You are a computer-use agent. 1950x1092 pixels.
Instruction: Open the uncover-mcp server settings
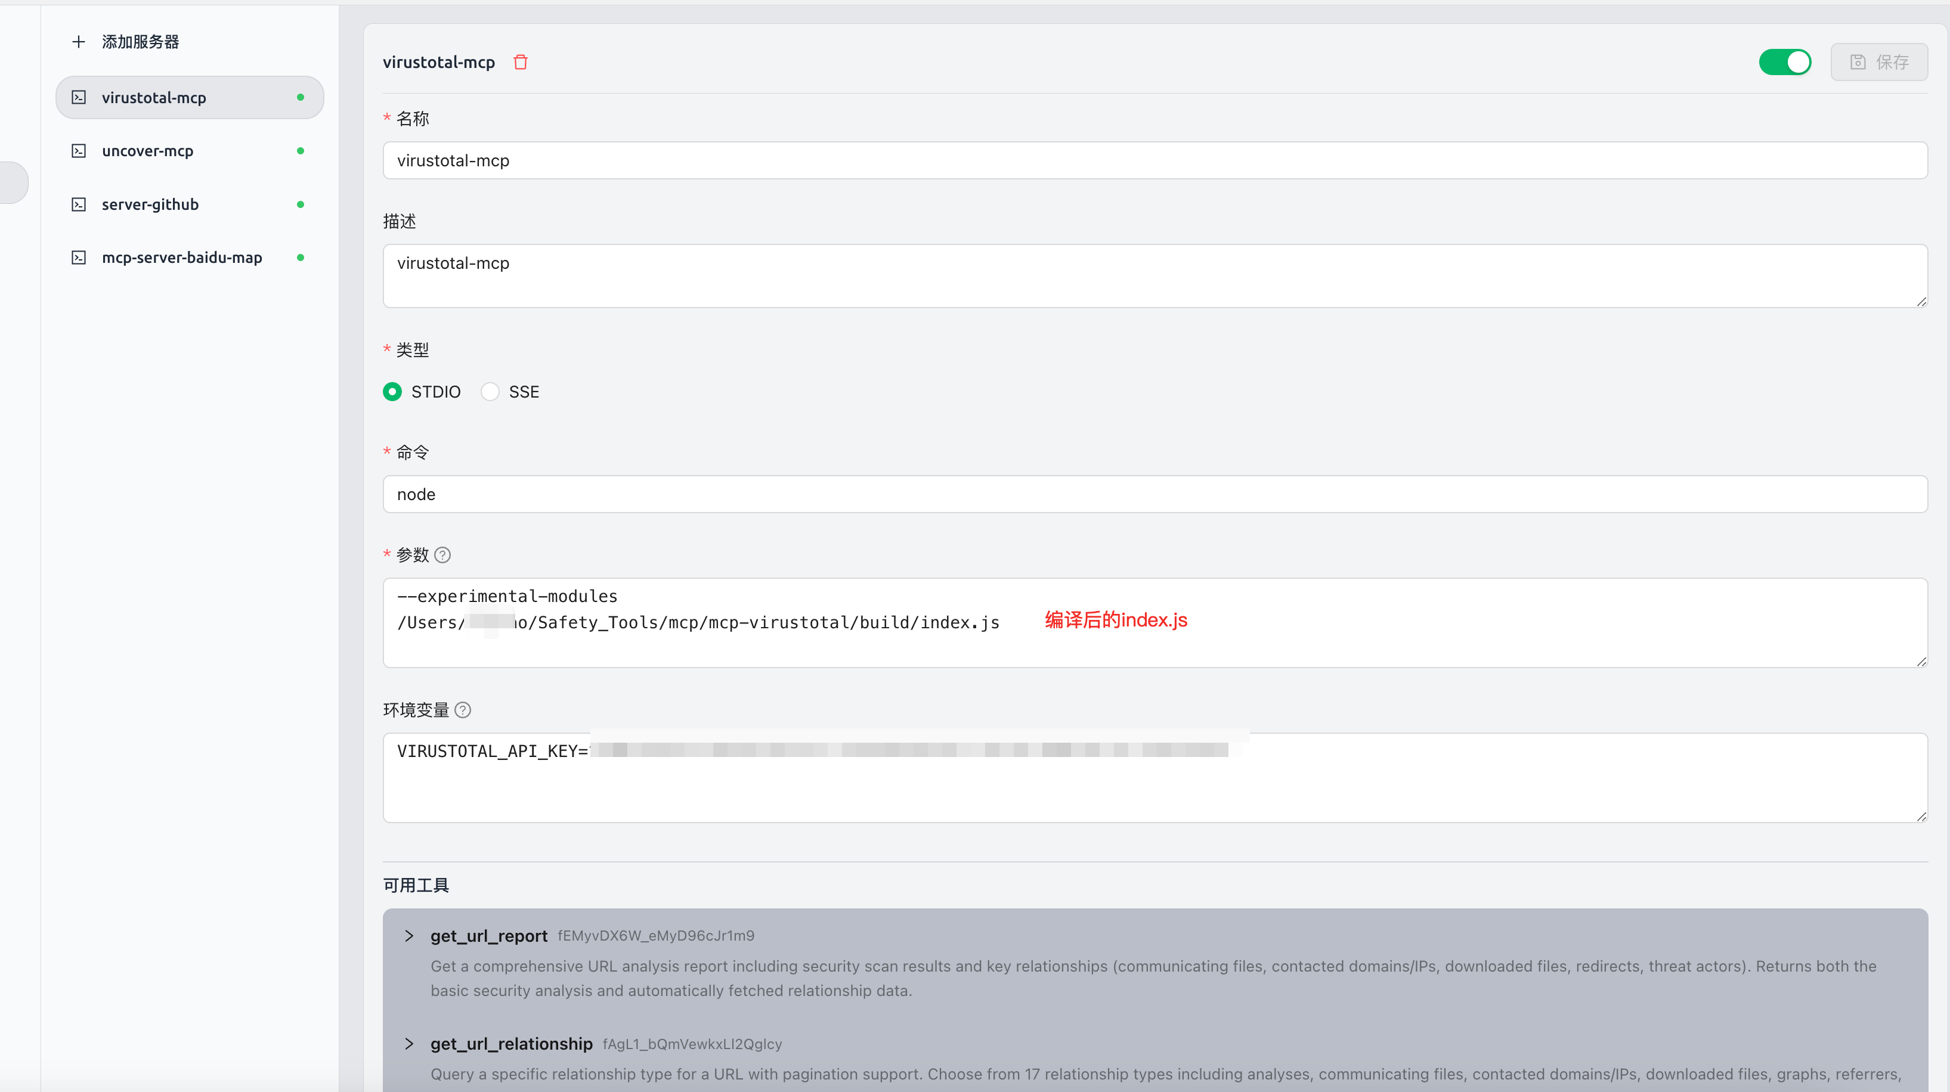(x=148, y=151)
